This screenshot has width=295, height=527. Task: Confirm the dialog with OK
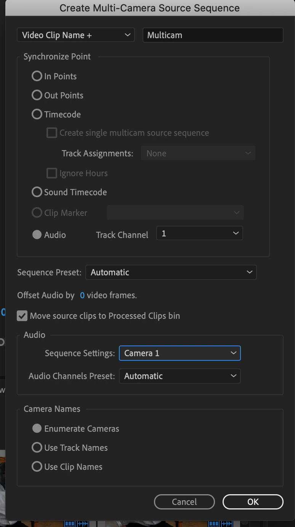coord(253,502)
